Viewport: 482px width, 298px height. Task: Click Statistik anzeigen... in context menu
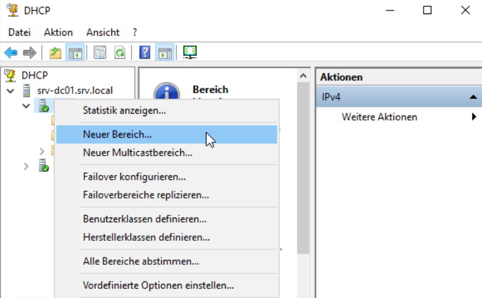pyautogui.click(x=124, y=111)
